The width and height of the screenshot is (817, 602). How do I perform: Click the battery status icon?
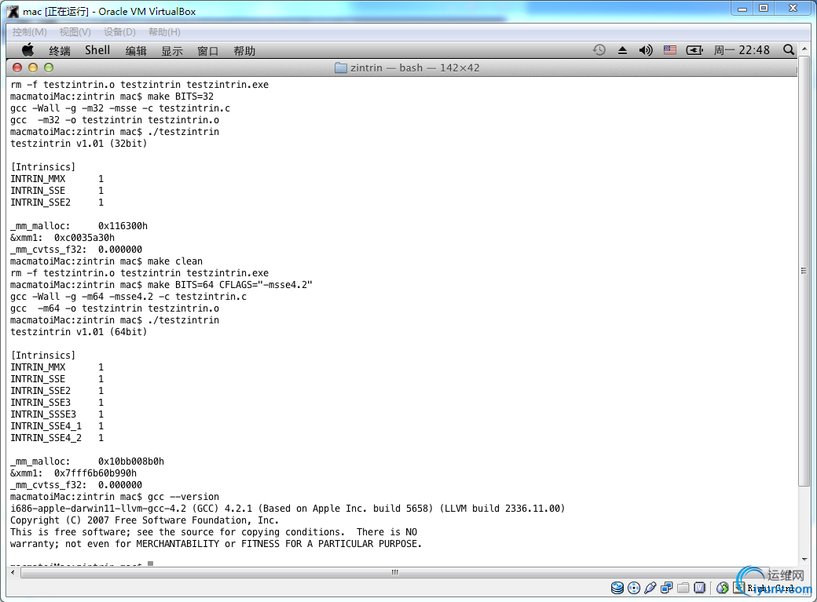[x=694, y=50]
